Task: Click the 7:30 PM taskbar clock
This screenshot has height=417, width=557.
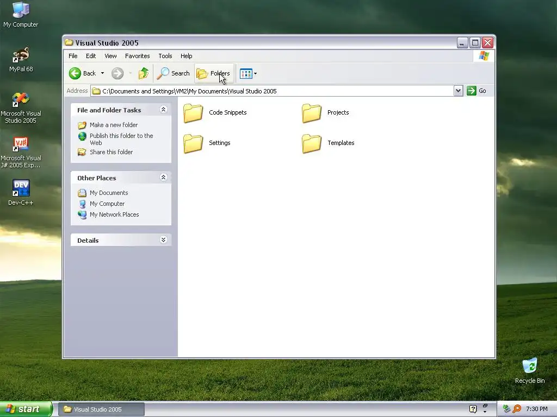Action: coord(536,409)
